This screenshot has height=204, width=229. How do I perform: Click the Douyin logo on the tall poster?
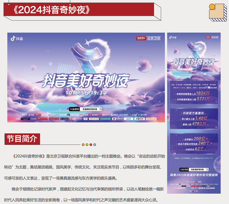pos(173,37)
